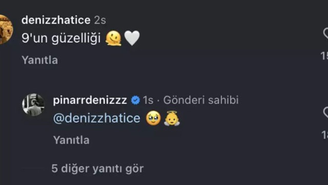The width and height of the screenshot is (328, 185).
Task: Click the melting face emoji in the comment
Action: (114, 39)
